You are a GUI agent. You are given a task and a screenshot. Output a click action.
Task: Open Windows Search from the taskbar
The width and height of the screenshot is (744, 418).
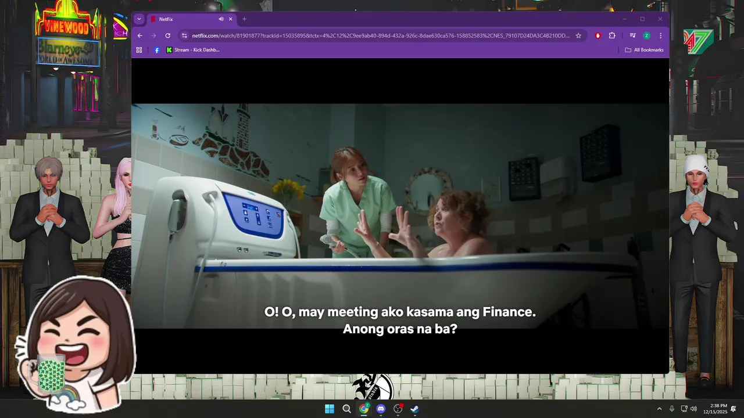tap(346, 409)
